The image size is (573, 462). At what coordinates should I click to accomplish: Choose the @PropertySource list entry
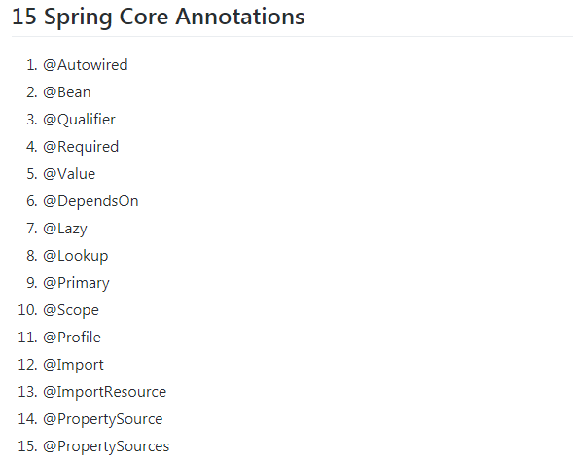tap(103, 419)
